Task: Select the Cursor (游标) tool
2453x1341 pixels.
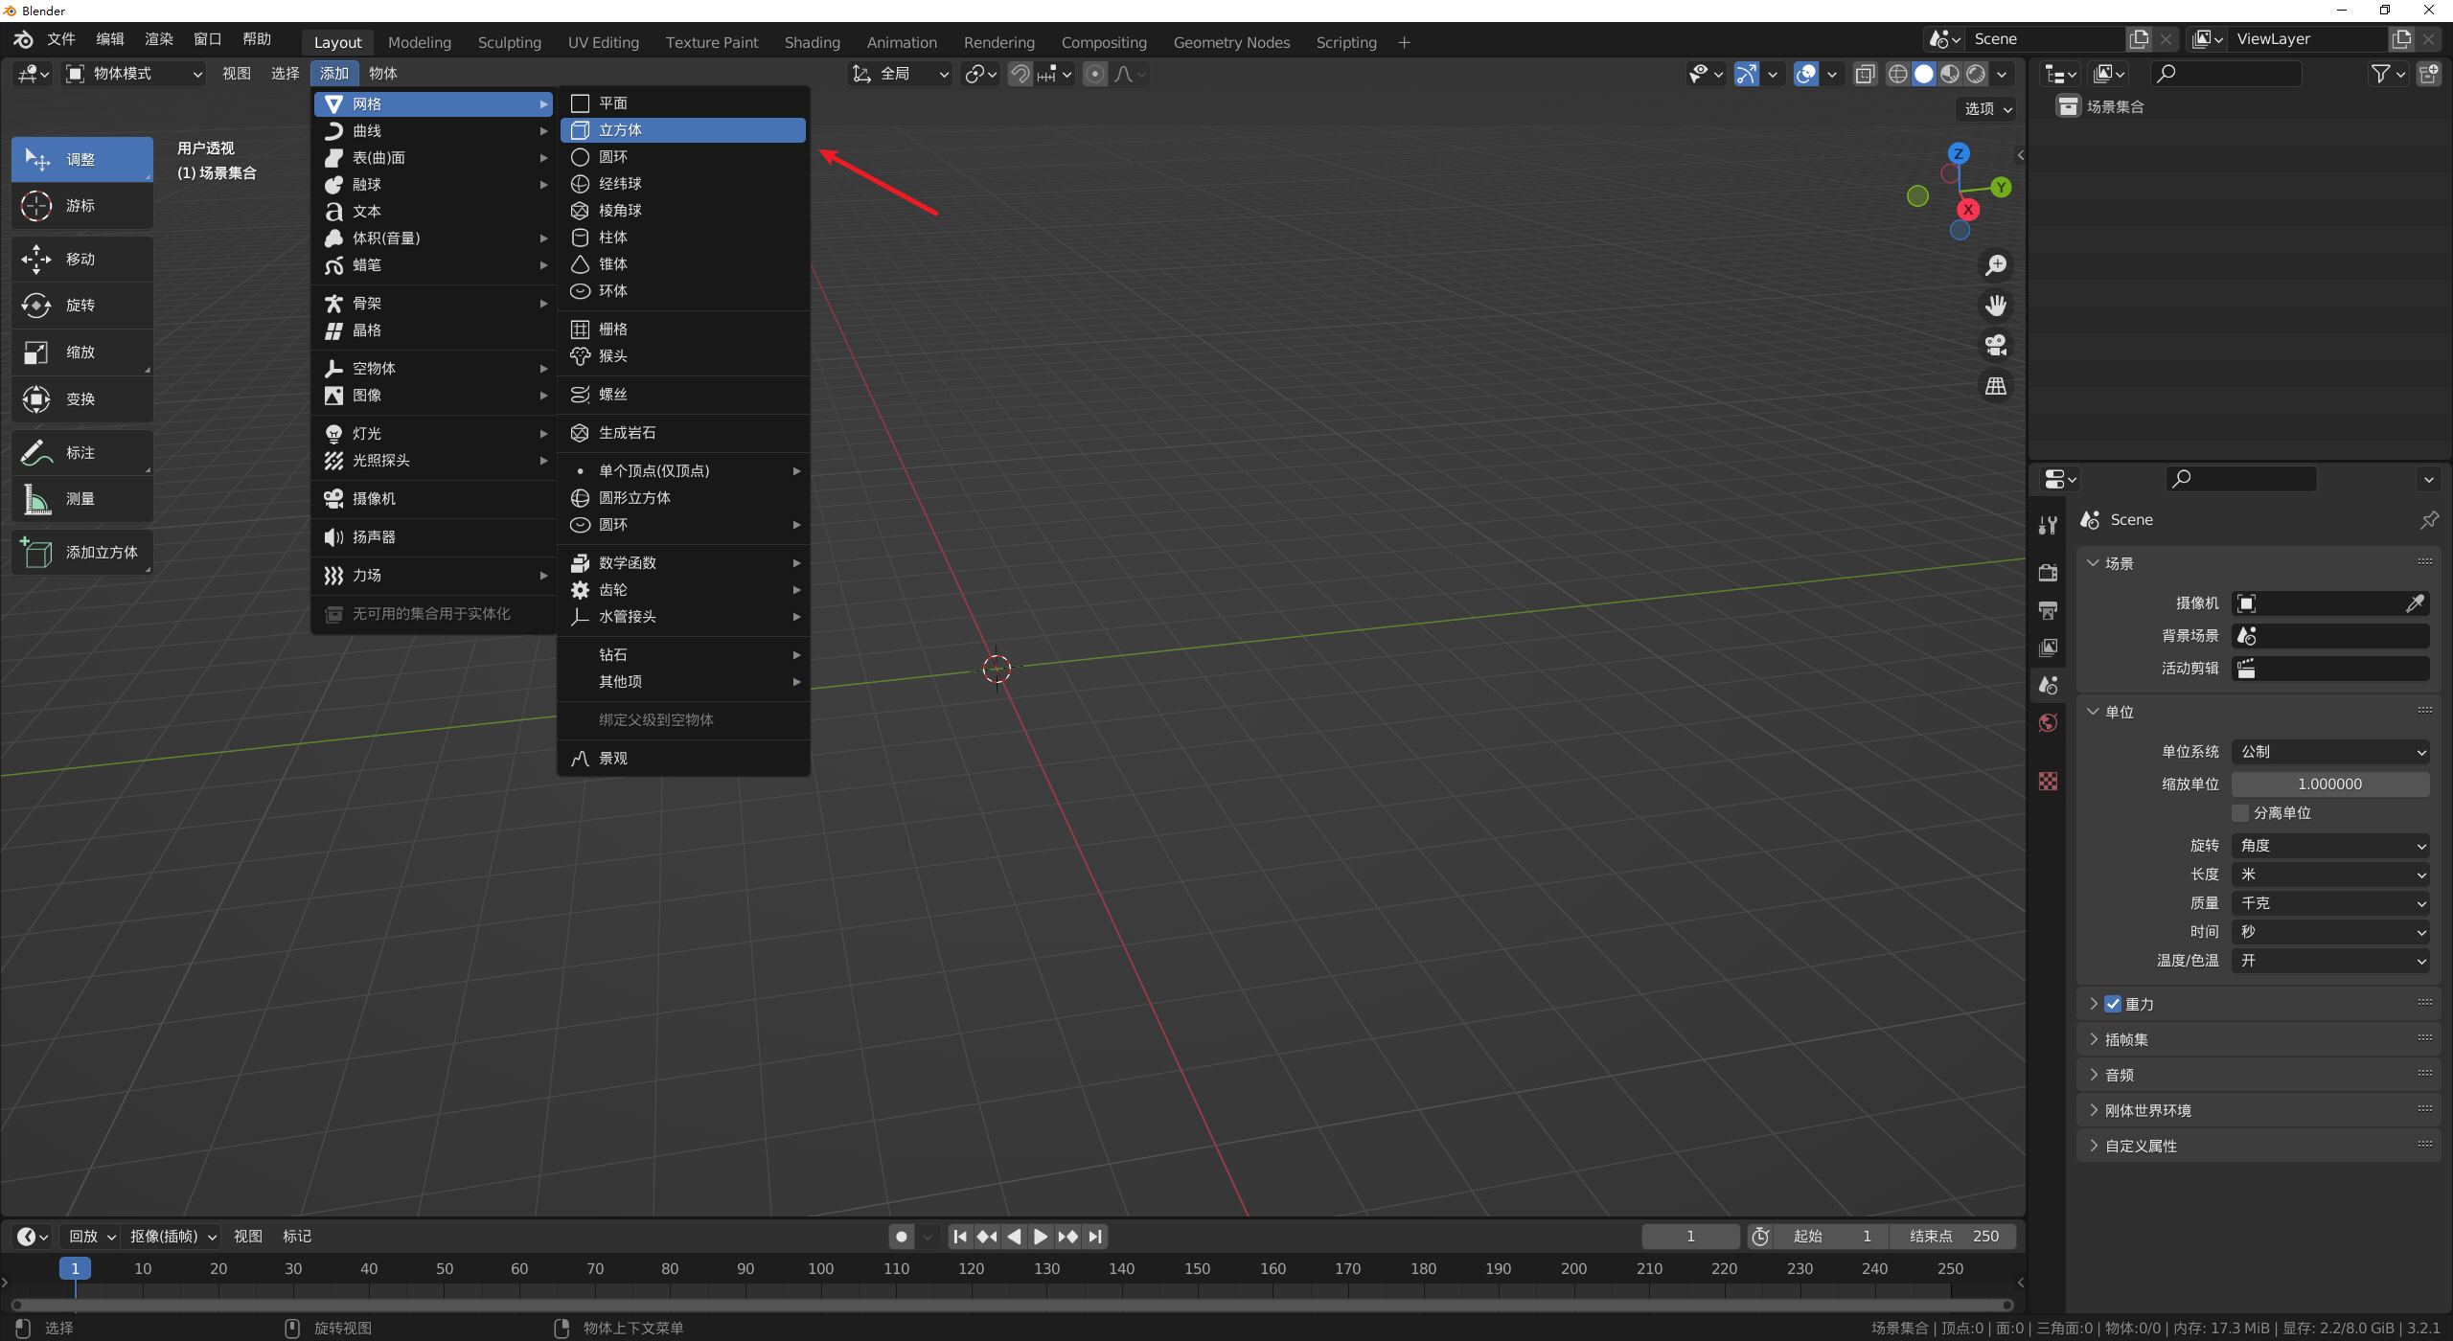Action: pyautogui.click(x=81, y=206)
